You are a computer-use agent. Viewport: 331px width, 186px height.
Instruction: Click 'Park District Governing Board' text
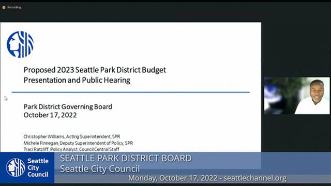coord(68,107)
